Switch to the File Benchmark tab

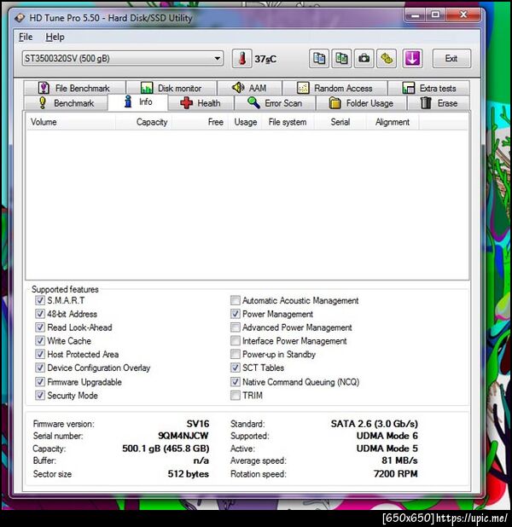[x=75, y=88]
